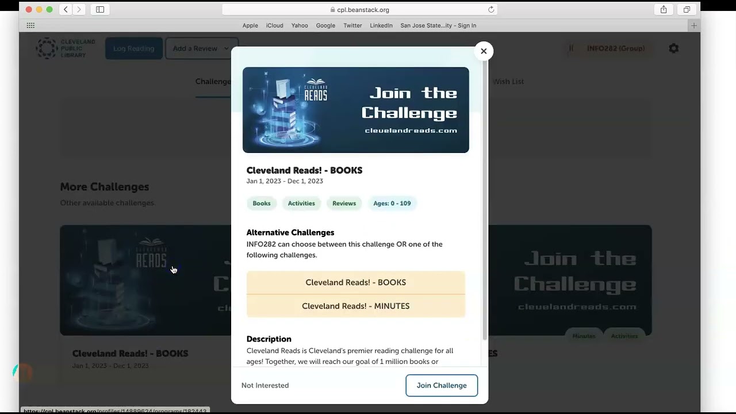
Task: Open the Twitter bookmark
Action: [x=352, y=25]
